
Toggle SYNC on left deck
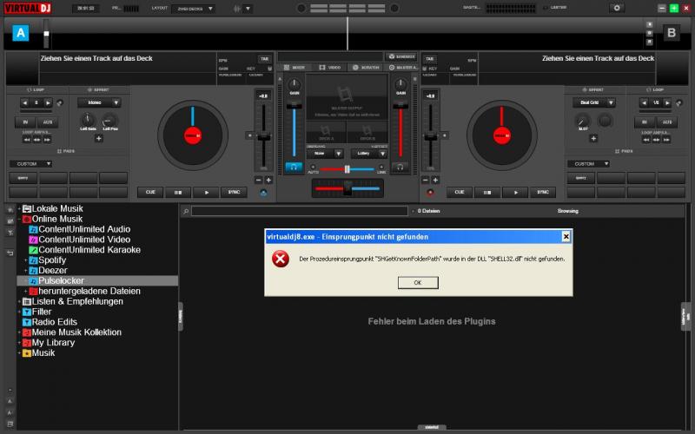[x=234, y=192]
